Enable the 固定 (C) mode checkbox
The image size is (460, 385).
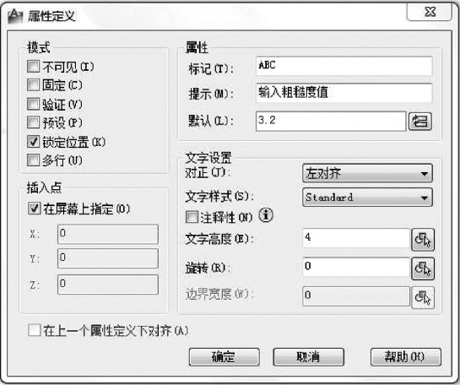point(33,85)
